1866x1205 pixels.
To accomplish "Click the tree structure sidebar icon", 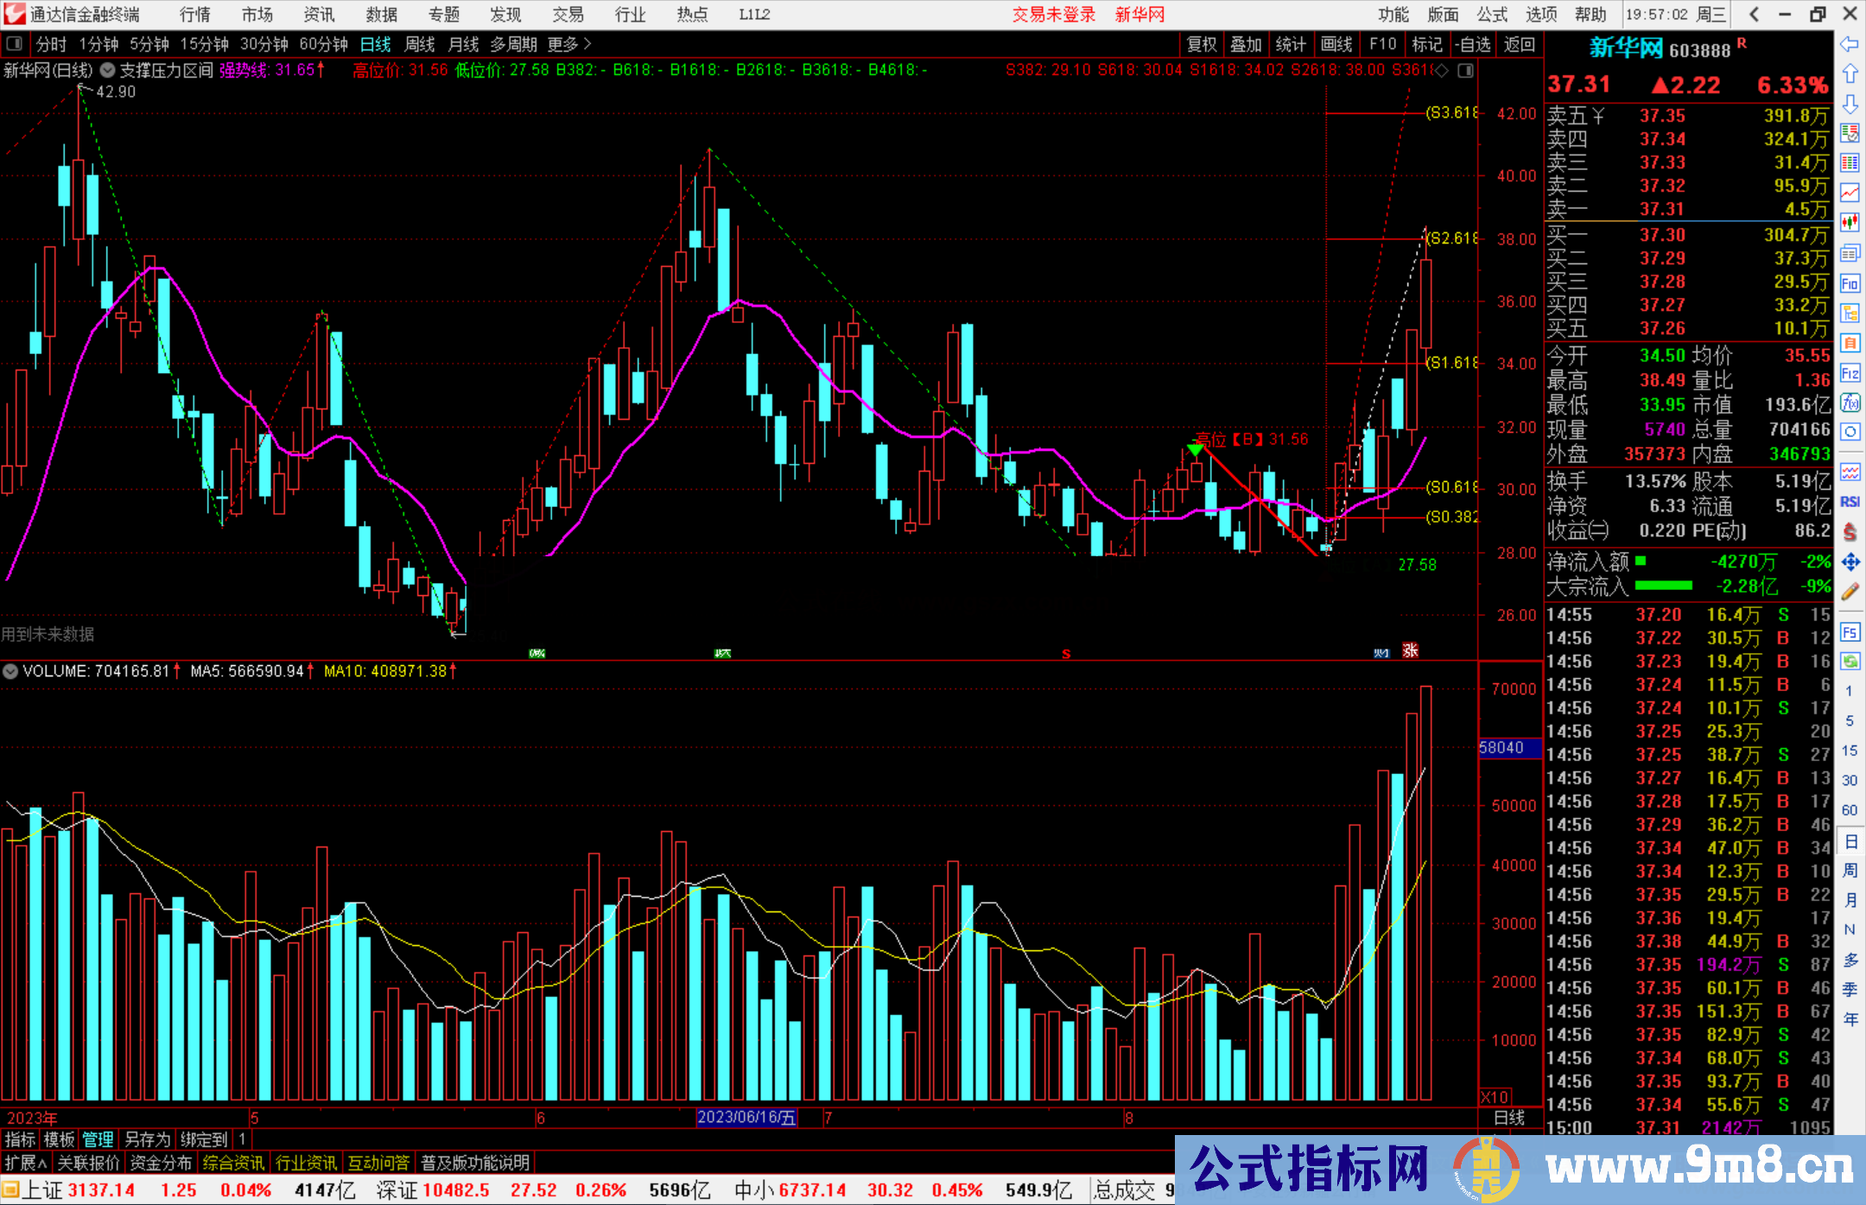I will click(1850, 313).
